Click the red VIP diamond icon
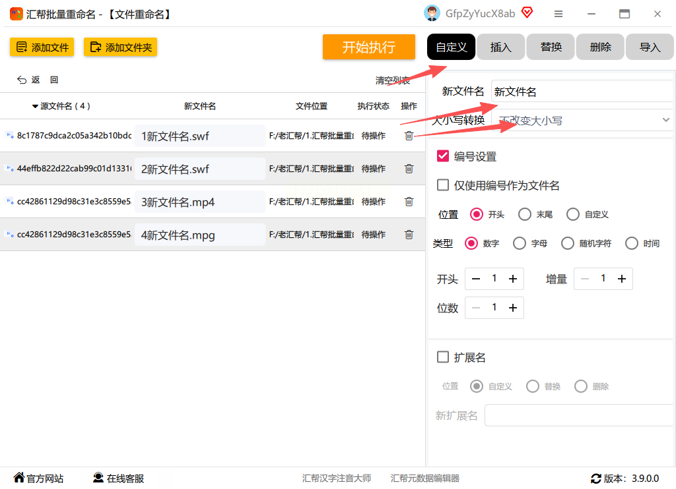Screen dimensions: 676x489 click(x=527, y=13)
